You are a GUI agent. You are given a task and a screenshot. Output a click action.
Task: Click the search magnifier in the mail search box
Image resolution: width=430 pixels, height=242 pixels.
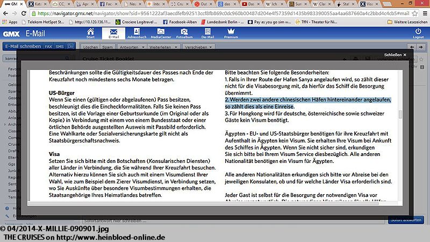click(67, 59)
